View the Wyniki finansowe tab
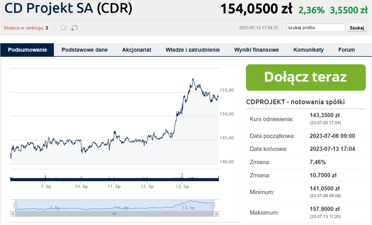Viewport: 372px width, 225px height. pyautogui.click(x=257, y=50)
